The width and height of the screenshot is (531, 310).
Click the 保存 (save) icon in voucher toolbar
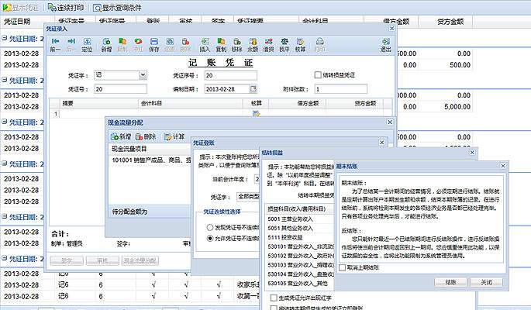point(154,43)
